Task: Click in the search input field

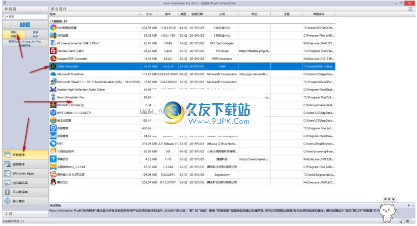Action: tap(28, 17)
